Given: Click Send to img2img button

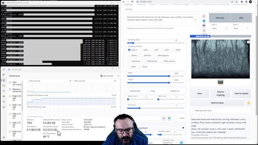Looking at the screenshot, I should click(221, 93).
